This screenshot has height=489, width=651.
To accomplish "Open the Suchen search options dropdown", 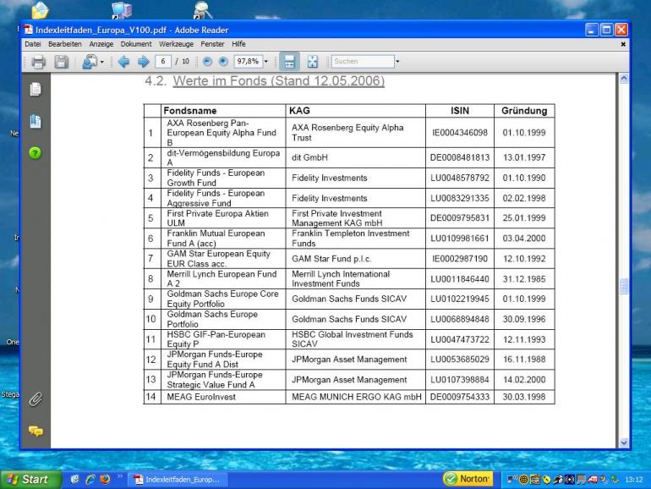I will point(397,62).
